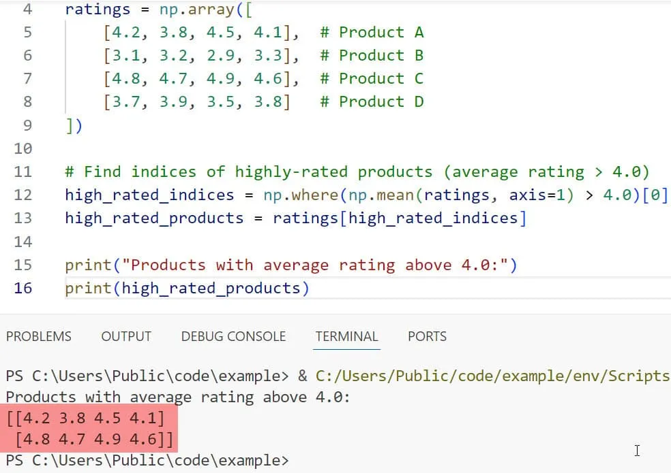Click np.where in line 12
Screen dimensions: 671x473
coord(301,195)
